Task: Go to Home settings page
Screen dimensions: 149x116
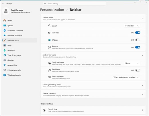Action: (10, 21)
